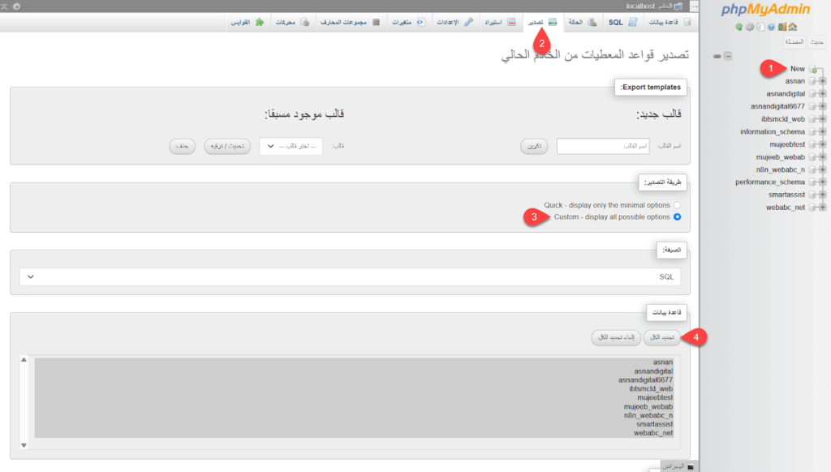
Task: Select Custom display all options radio
Action: coord(678,217)
